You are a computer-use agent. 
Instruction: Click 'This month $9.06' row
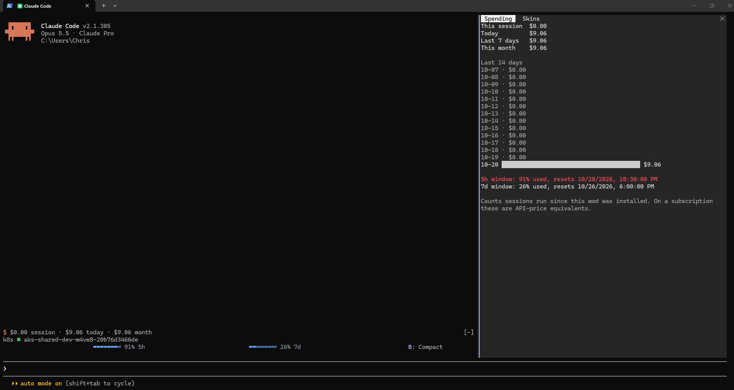514,48
